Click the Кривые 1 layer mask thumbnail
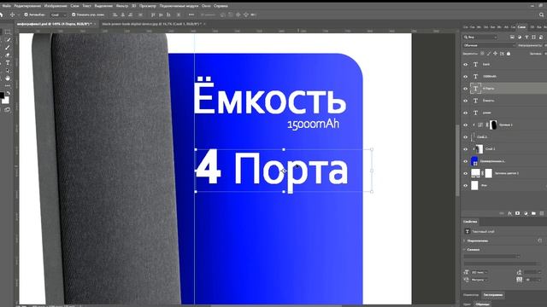 [x=493, y=125]
